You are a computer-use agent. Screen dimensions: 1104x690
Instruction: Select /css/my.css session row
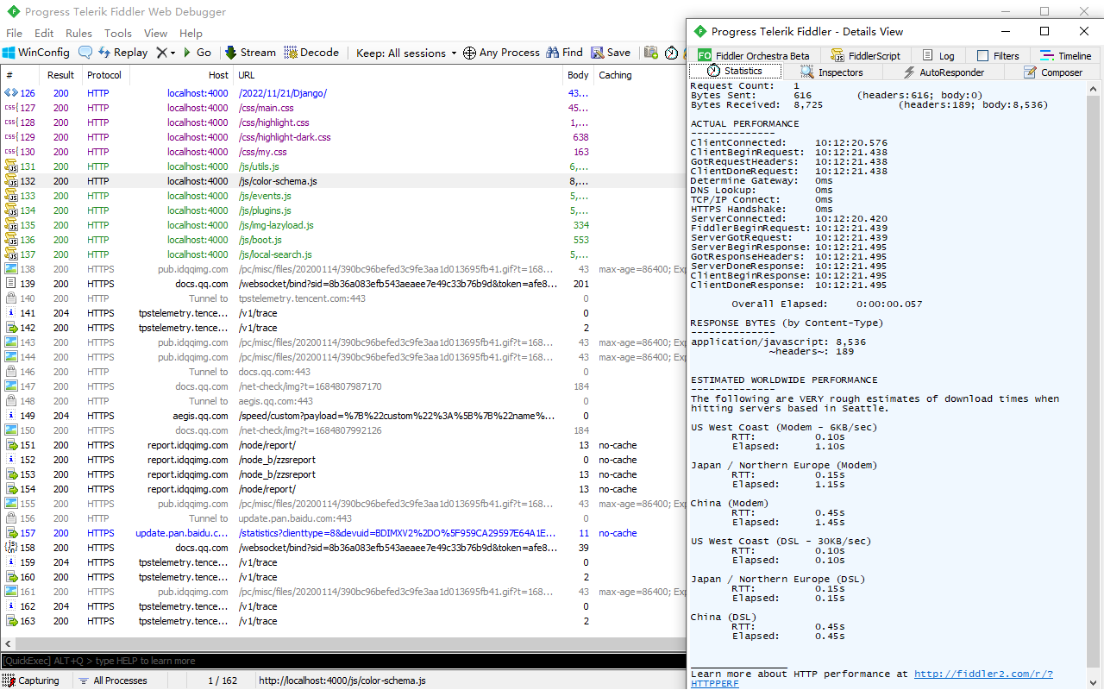(343, 152)
